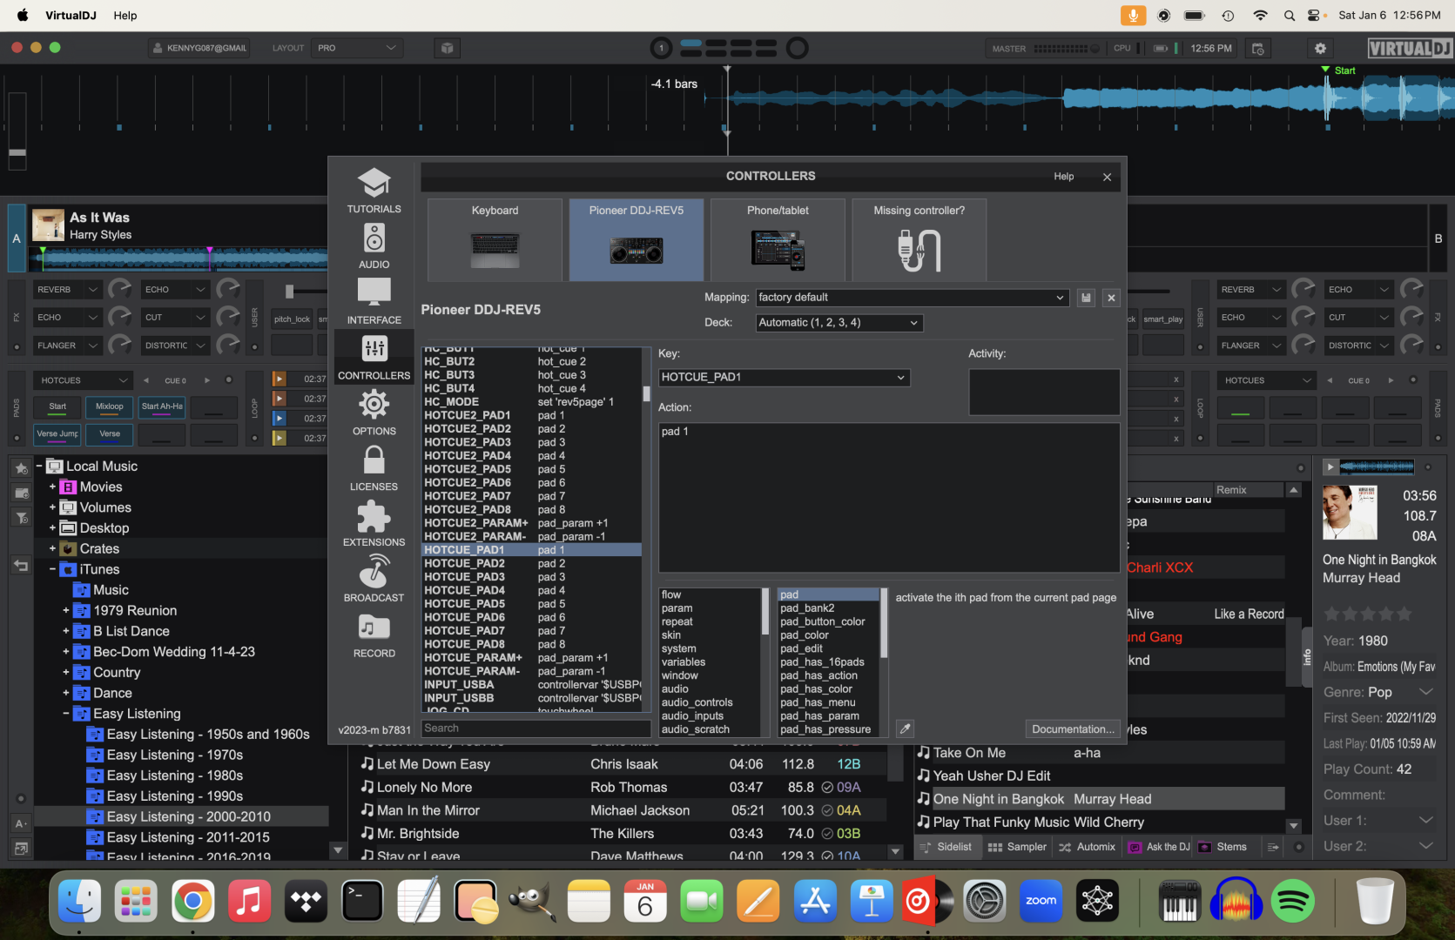Open the Deck assignment dropdown
1455x940 pixels.
[x=838, y=322]
